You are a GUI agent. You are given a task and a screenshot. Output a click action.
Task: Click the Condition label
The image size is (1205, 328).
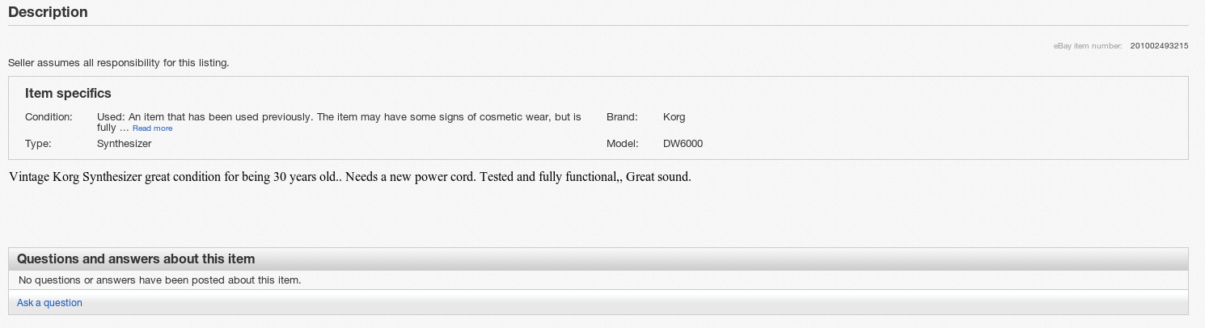point(49,117)
